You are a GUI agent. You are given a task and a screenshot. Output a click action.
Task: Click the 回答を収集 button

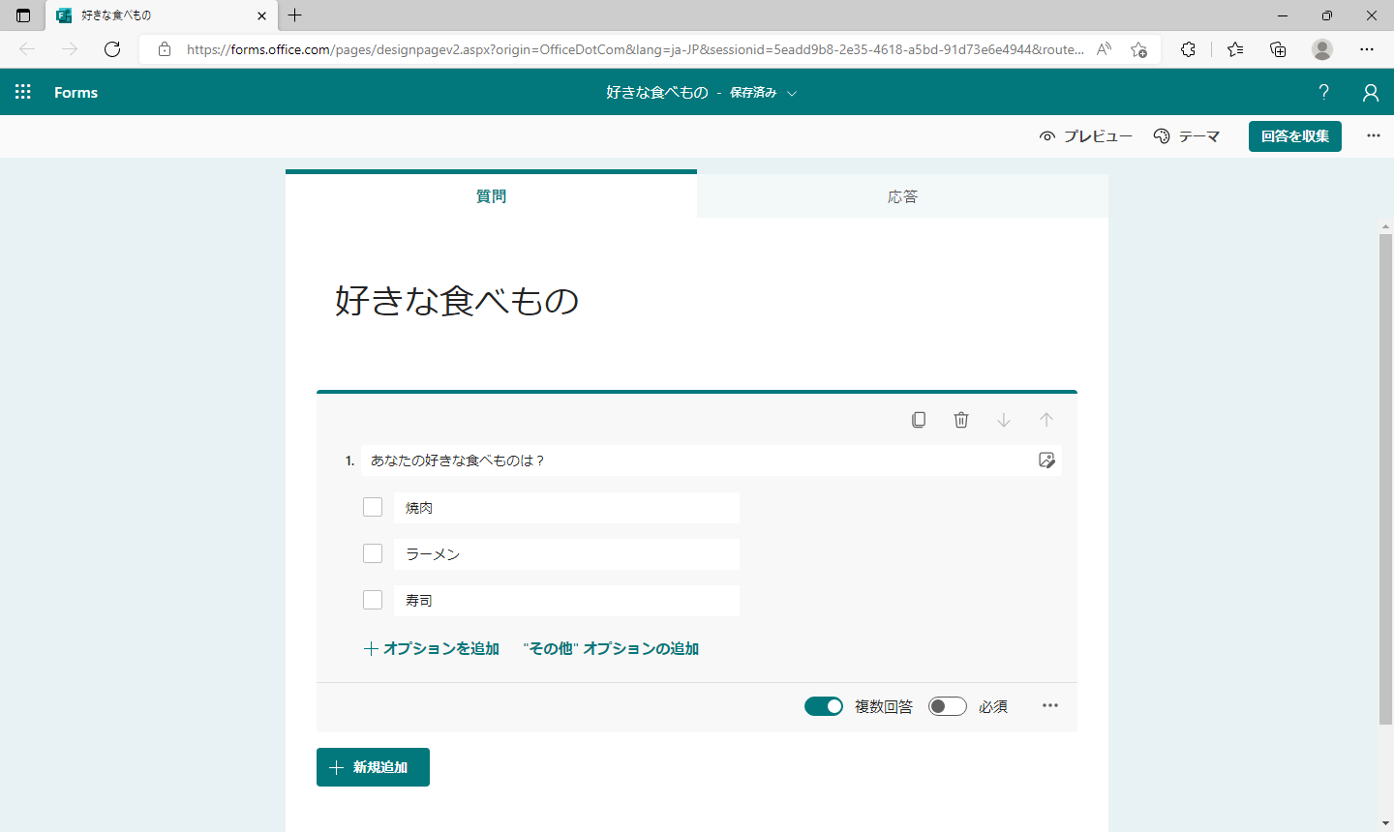click(x=1295, y=136)
